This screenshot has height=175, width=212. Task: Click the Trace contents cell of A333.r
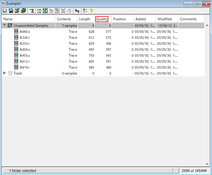pyautogui.click(x=73, y=44)
